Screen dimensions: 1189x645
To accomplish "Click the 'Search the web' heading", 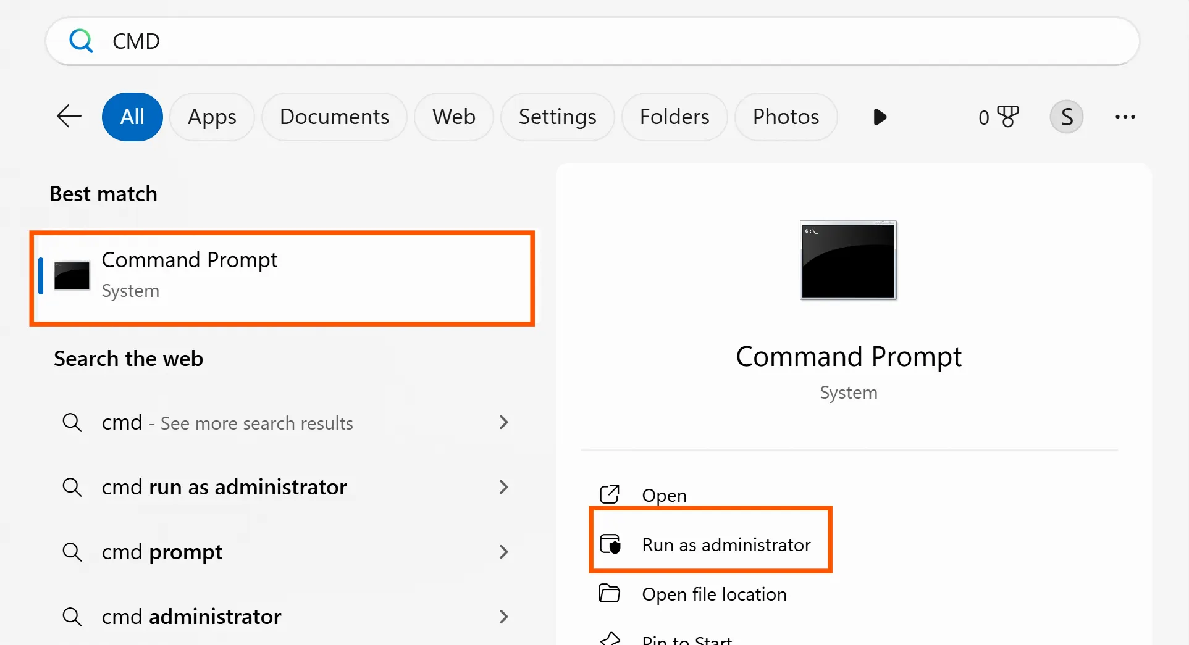I will click(128, 359).
